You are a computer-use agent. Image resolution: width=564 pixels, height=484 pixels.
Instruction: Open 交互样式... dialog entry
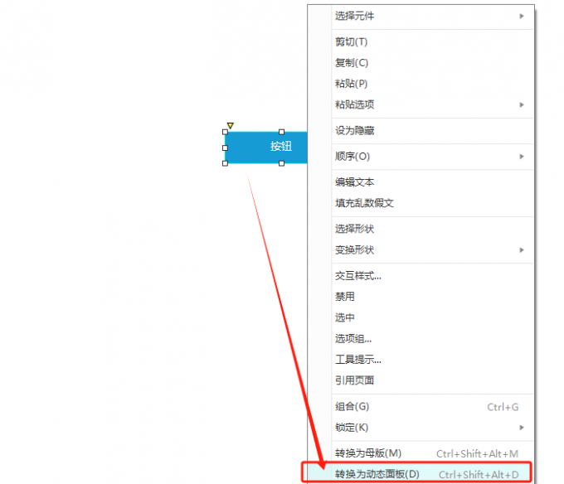click(x=421, y=276)
